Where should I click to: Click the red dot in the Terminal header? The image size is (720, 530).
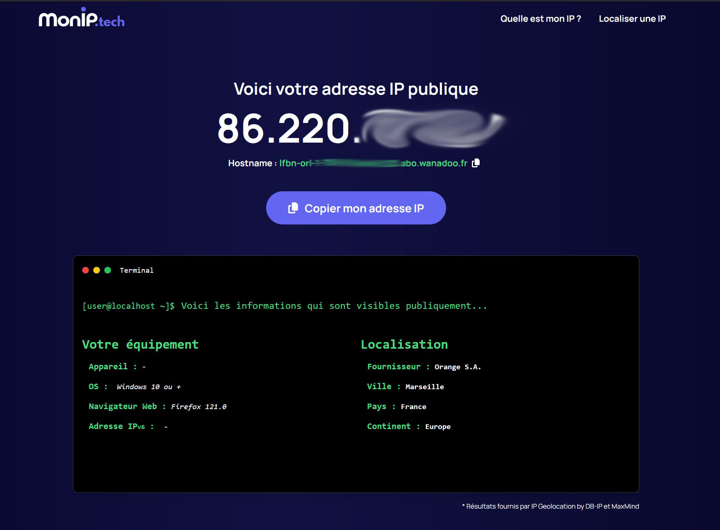[x=86, y=270]
